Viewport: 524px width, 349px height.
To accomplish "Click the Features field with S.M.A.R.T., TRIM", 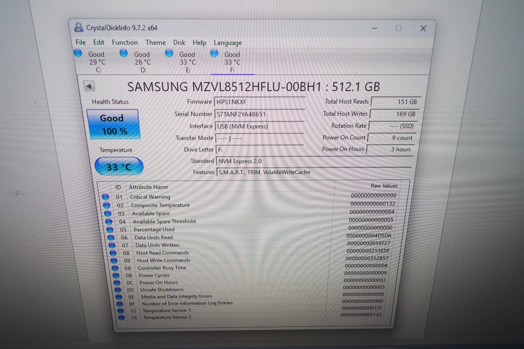I will [x=314, y=172].
